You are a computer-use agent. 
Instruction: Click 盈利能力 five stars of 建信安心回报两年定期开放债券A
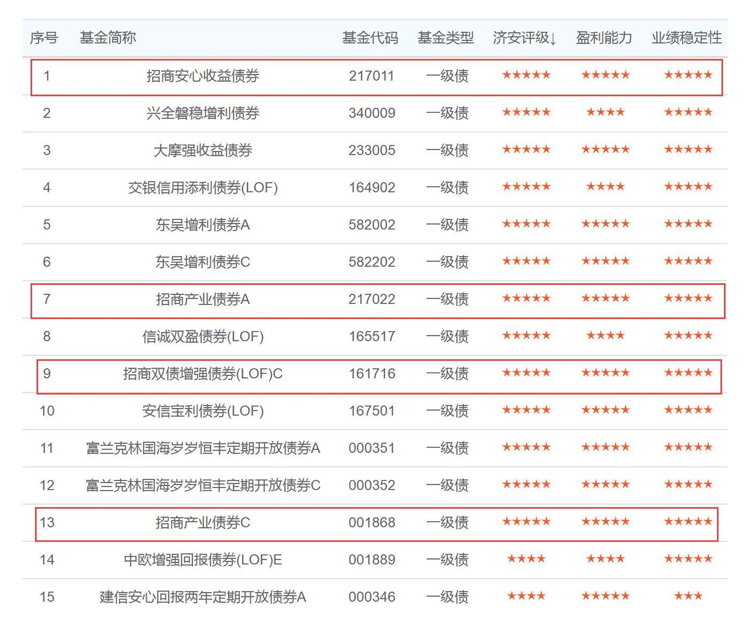pos(605,596)
